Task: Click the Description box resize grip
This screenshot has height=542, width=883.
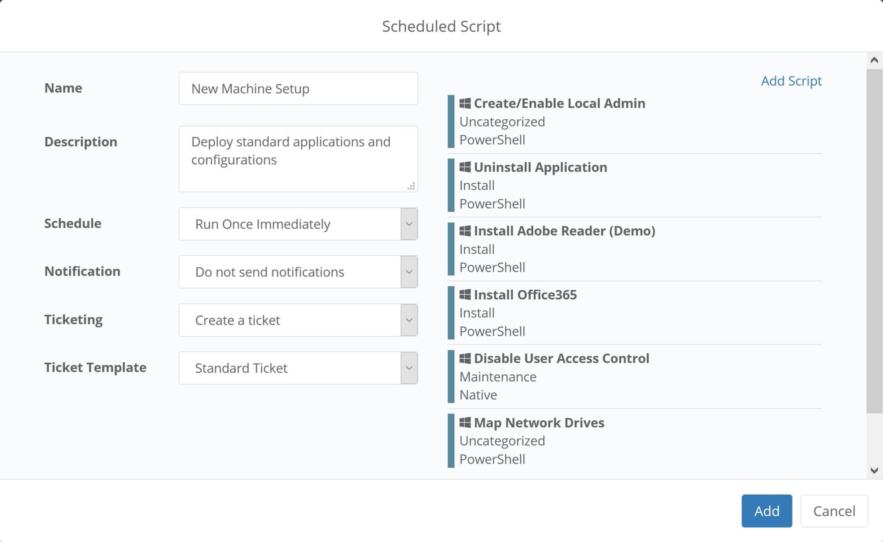Action: [x=411, y=186]
